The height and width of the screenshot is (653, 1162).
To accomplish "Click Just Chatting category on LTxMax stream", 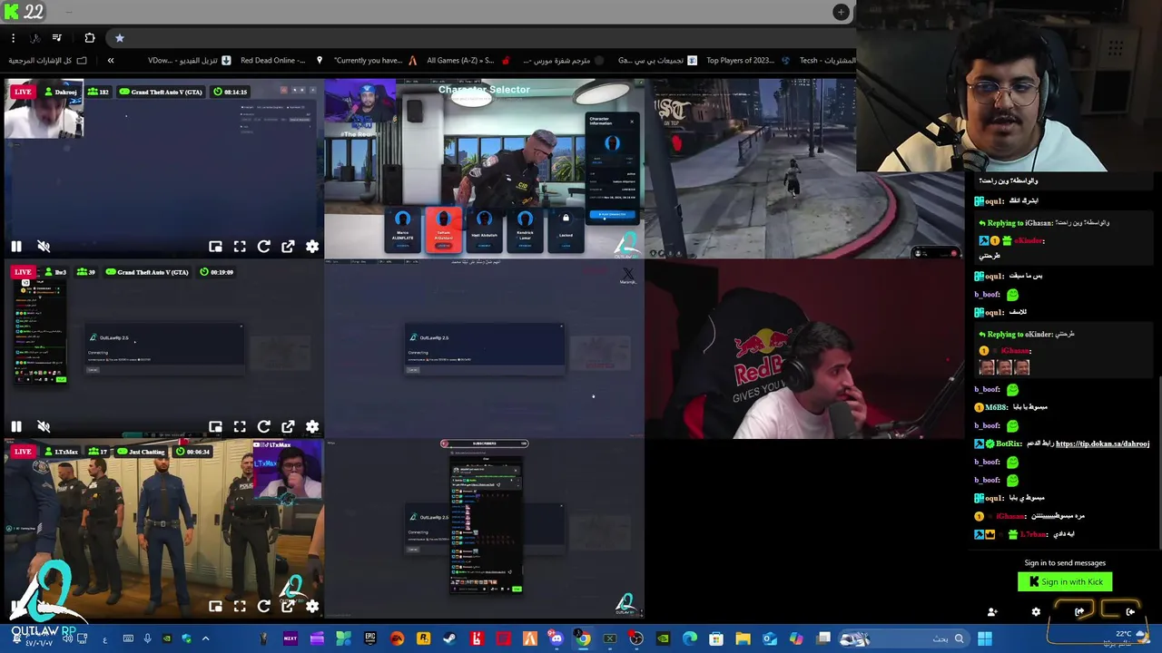I will coord(141,452).
